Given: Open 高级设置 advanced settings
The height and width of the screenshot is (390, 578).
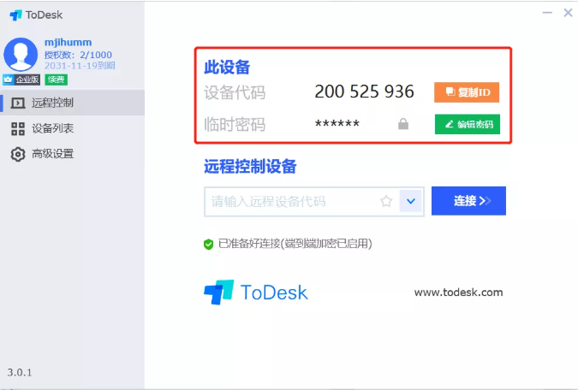Looking at the screenshot, I should [52, 154].
